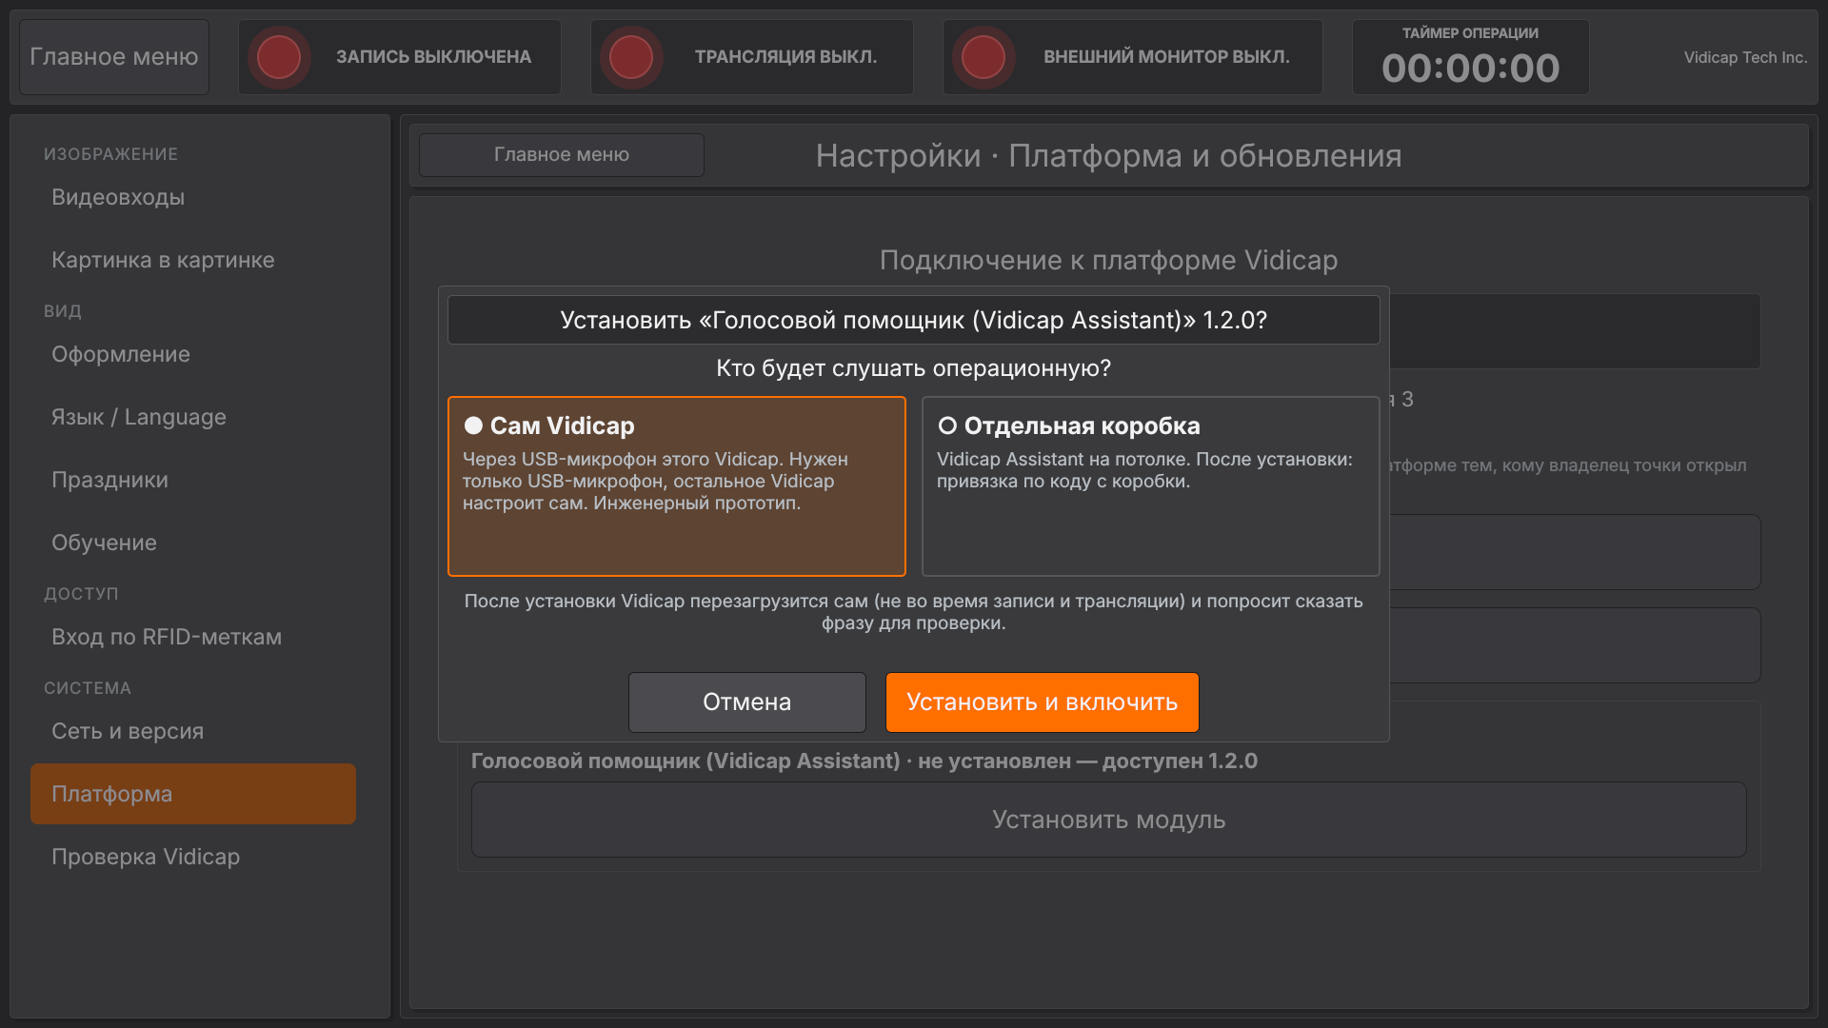Screen dimensions: 1828x1028
Task: Toggle 'Внешний монитор выкл.' button
Action: [1132, 57]
